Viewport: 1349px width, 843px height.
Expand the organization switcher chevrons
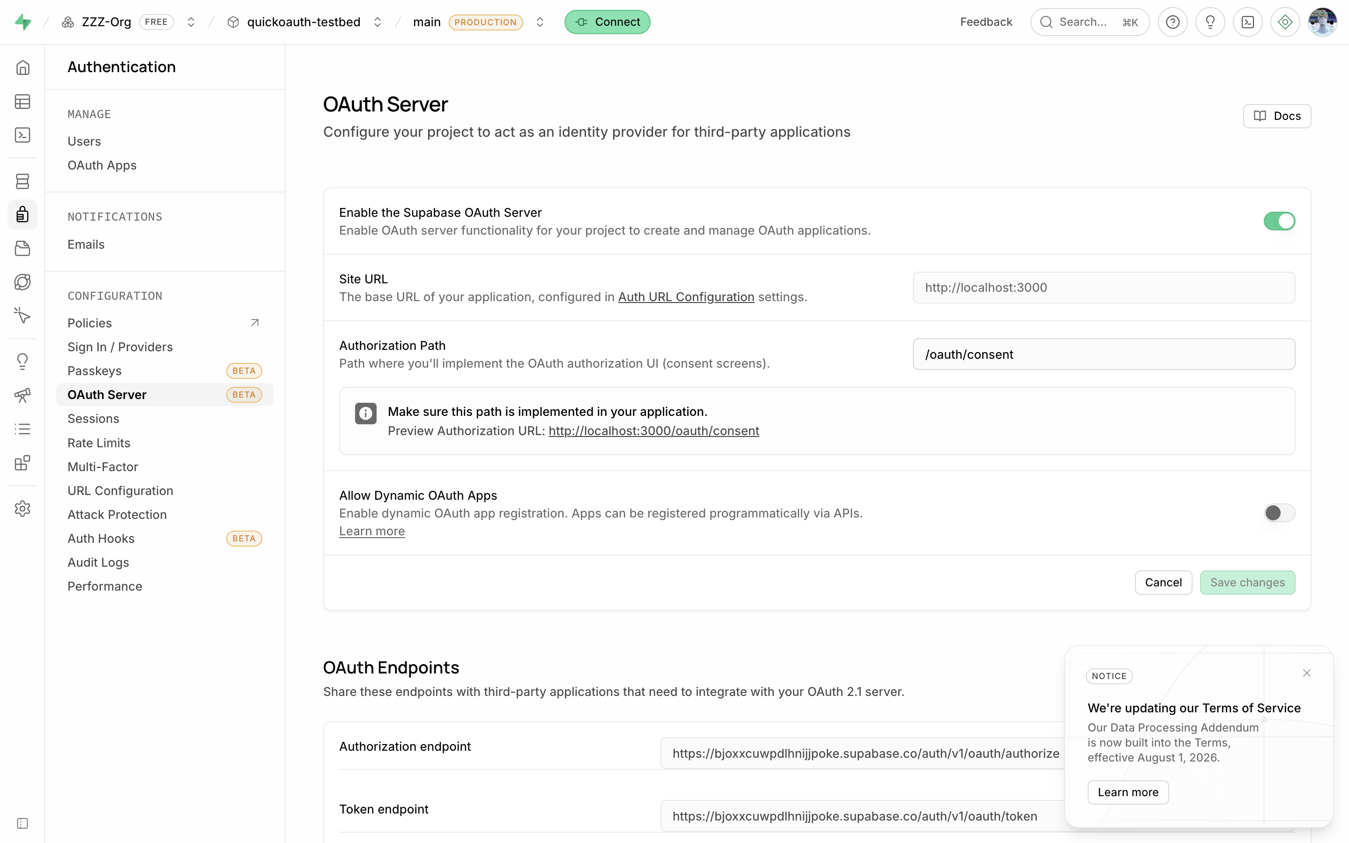pyautogui.click(x=191, y=22)
